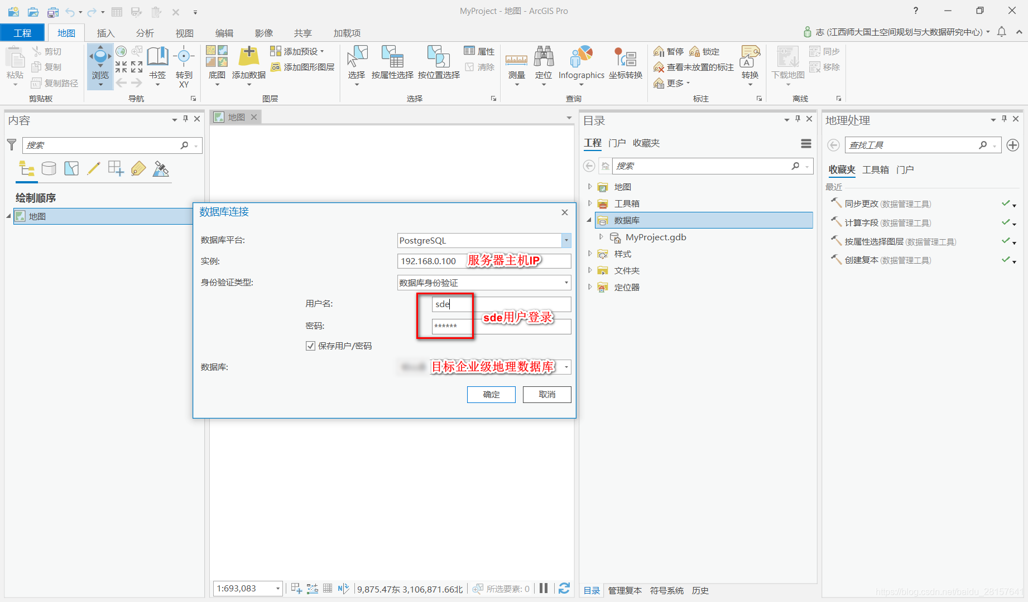Open the Share (共享) ribbon tab
The height and width of the screenshot is (602, 1028).
[303, 33]
